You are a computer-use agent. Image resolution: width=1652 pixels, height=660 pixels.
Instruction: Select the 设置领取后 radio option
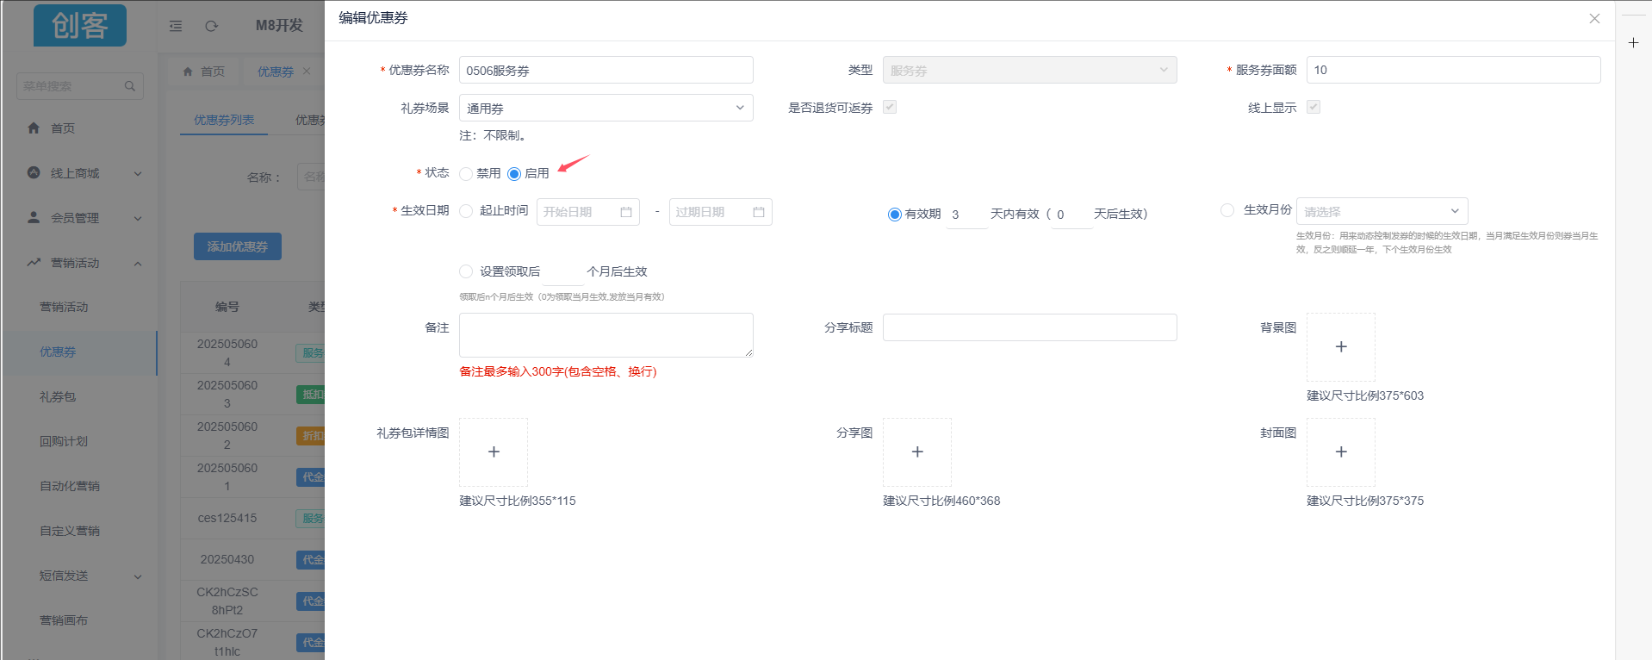point(466,271)
